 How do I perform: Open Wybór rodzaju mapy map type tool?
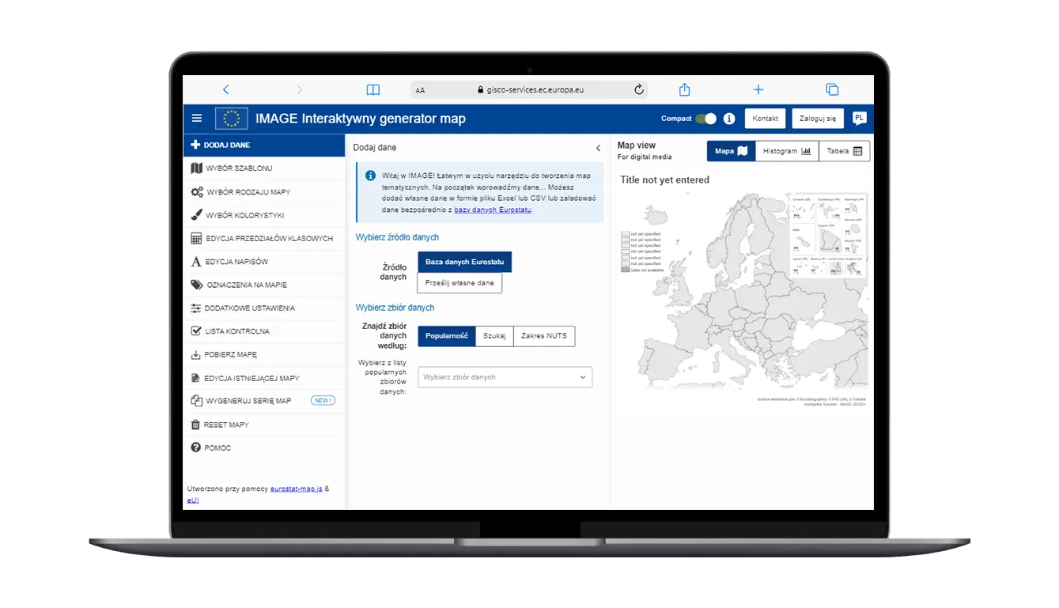click(x=195, y=191)
